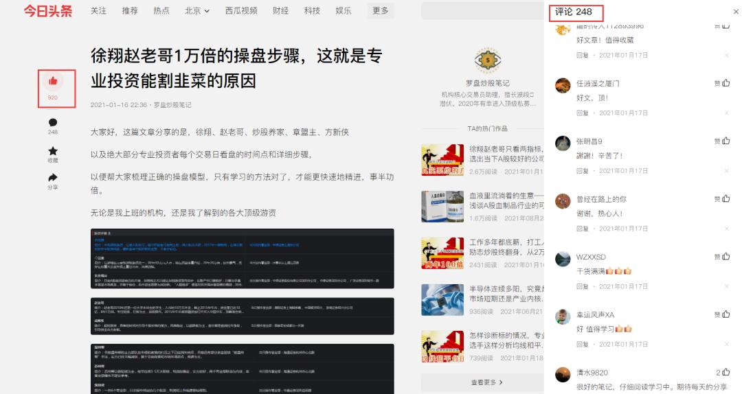Share the article using the arrow icon
This screenshot has width=742, height=394.
tap(52, 177)
